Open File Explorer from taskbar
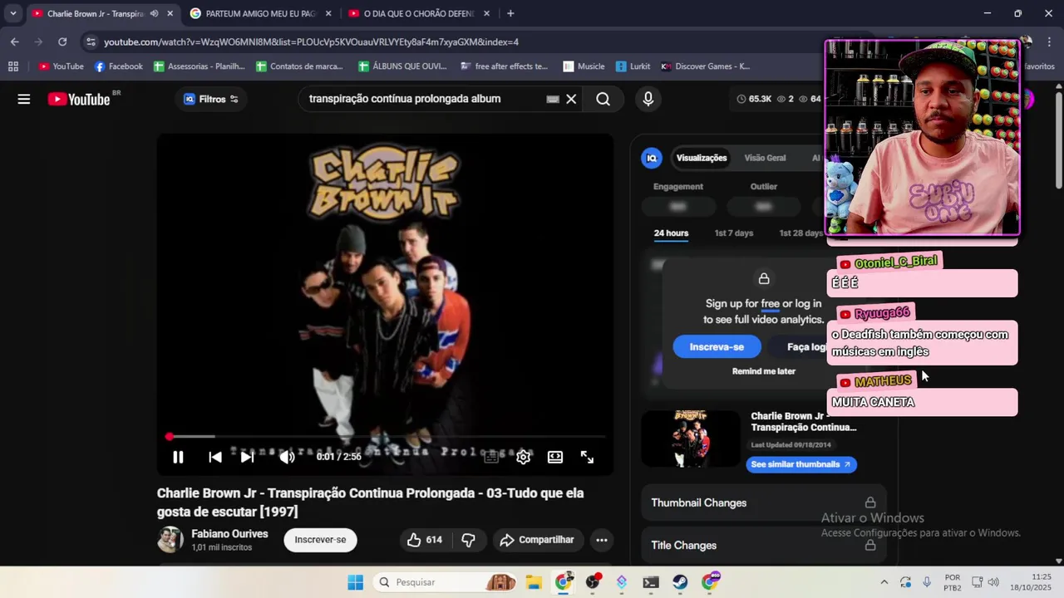Image resolution: width=1064 pixels, height=598 pixels. click(533, 582)
